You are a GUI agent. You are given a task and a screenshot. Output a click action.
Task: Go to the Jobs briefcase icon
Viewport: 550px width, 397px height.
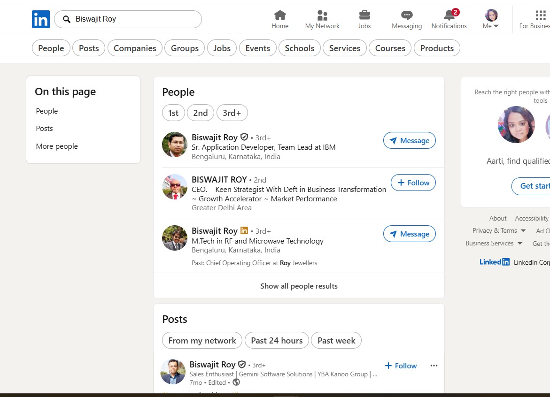click(364, 15)
